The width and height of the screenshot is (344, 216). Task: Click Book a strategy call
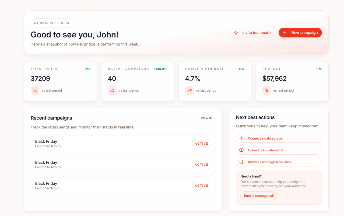pos(258,196)
